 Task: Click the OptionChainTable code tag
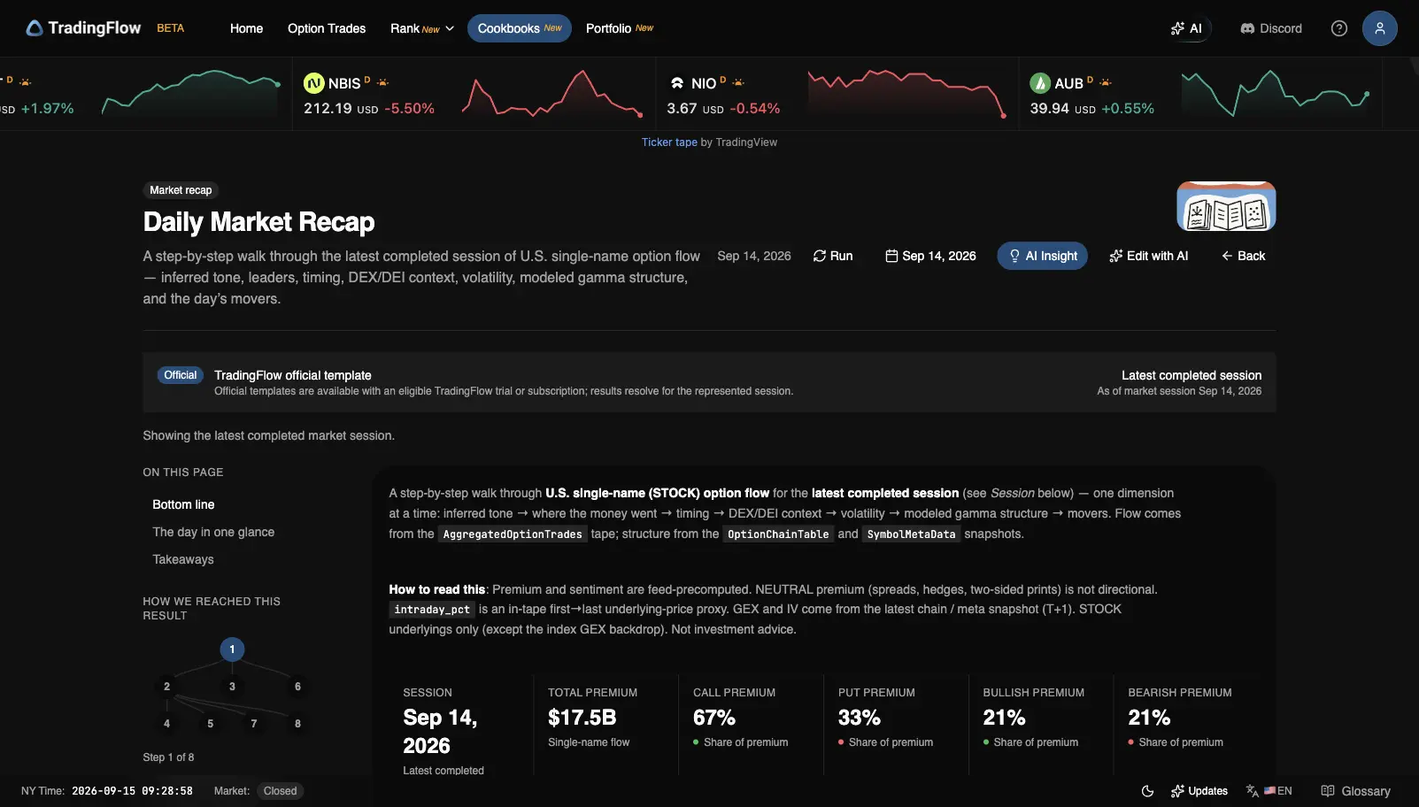coord(778,534)
